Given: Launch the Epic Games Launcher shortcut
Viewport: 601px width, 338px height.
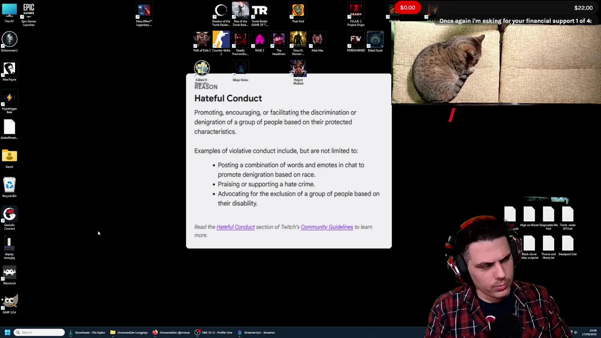Looking at the screenshot, I should [29, 15].
